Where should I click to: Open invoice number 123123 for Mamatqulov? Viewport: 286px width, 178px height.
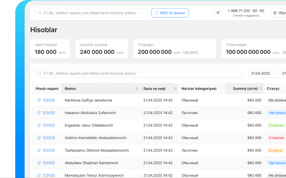(48, 175)
